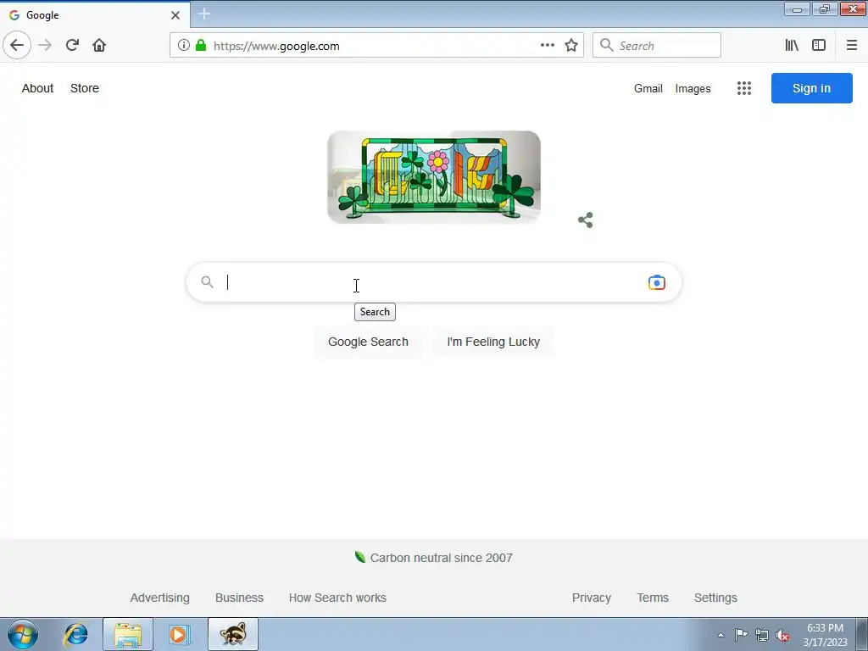Reload the current page
The height and width of the screenshot is (651, 868).
(x=73, y=46)
